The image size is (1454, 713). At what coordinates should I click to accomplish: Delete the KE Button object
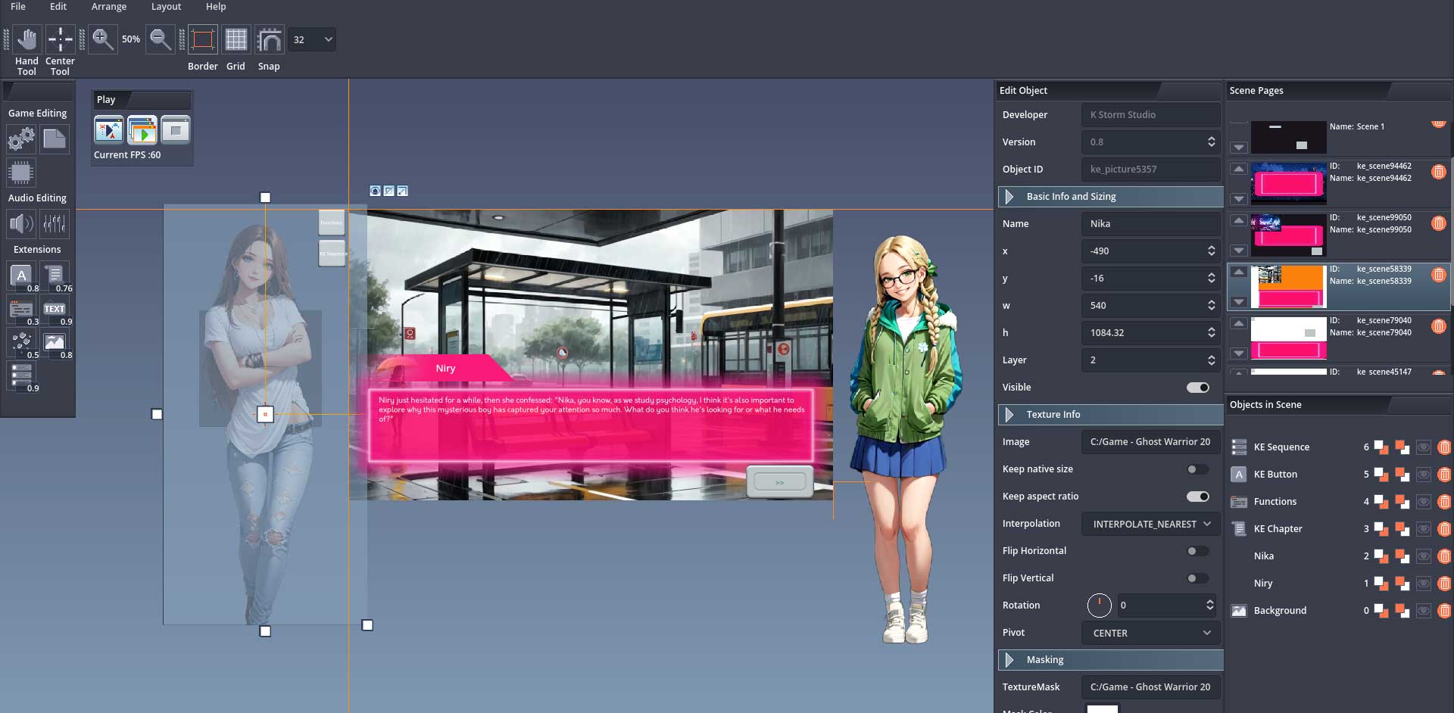coord(1444,475)
